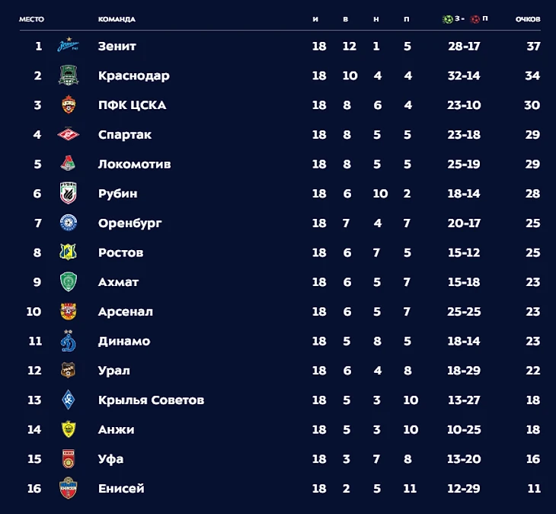Click the Rubin club logo
556x514 pixels.
pyautogui.click(x=69, y=194)
